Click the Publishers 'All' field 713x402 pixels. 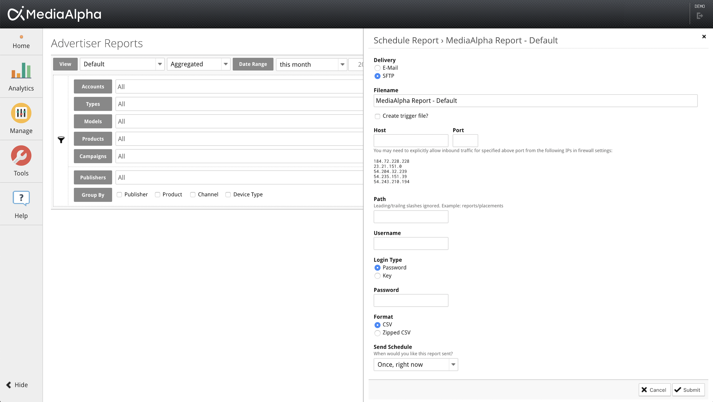pos(239,177)
